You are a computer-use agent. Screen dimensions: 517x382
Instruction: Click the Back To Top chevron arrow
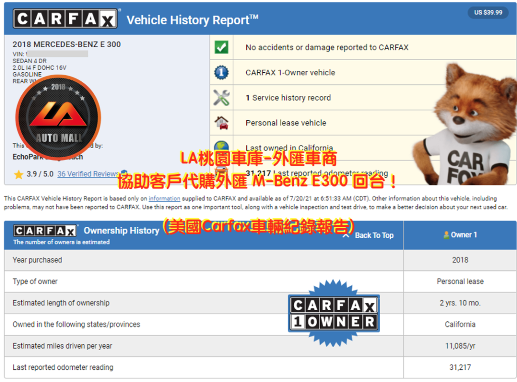[345, 235]
